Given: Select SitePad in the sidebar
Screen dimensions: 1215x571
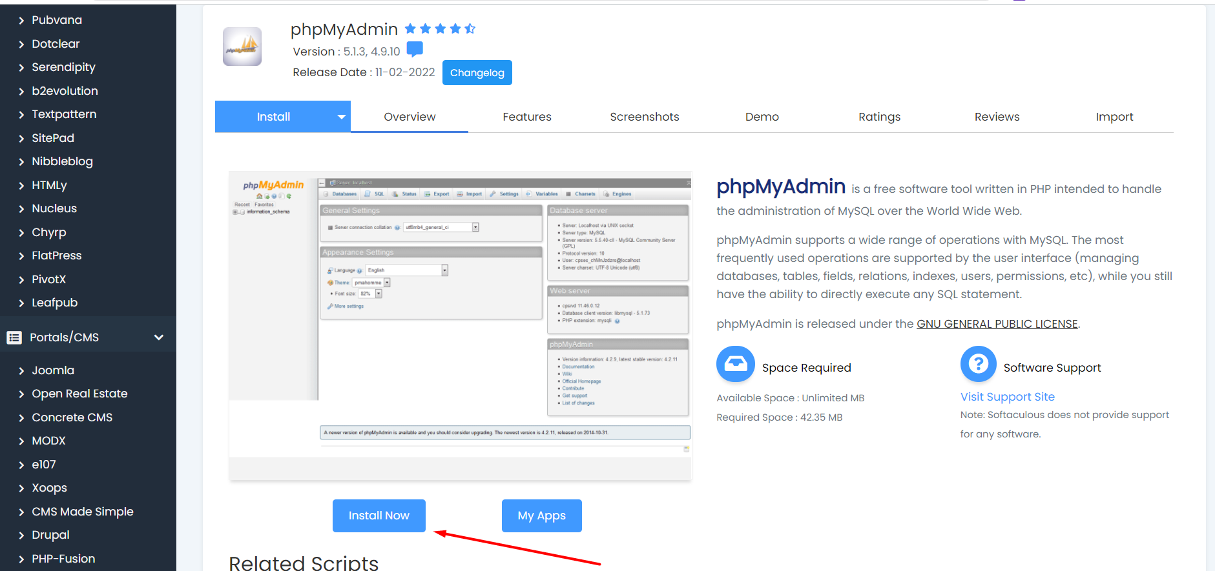Looking at the screenshot, I should (x=53, y=138).
